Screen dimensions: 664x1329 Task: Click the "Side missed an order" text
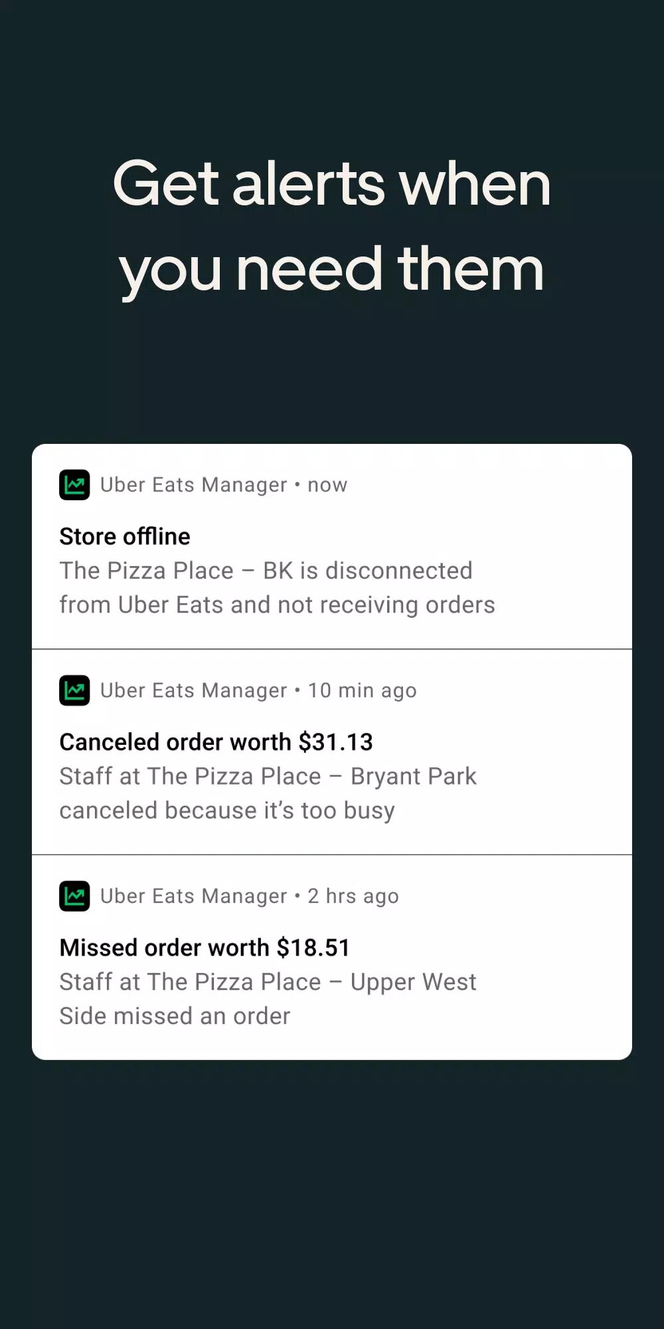pyautogui.click(x=175, y=1016)
